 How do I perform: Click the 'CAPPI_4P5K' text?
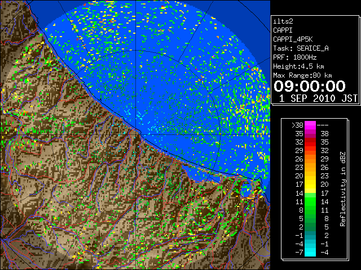(x=293, y=39)
